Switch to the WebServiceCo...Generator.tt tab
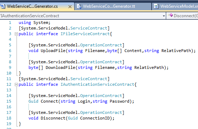 click(x=113, y=6)
